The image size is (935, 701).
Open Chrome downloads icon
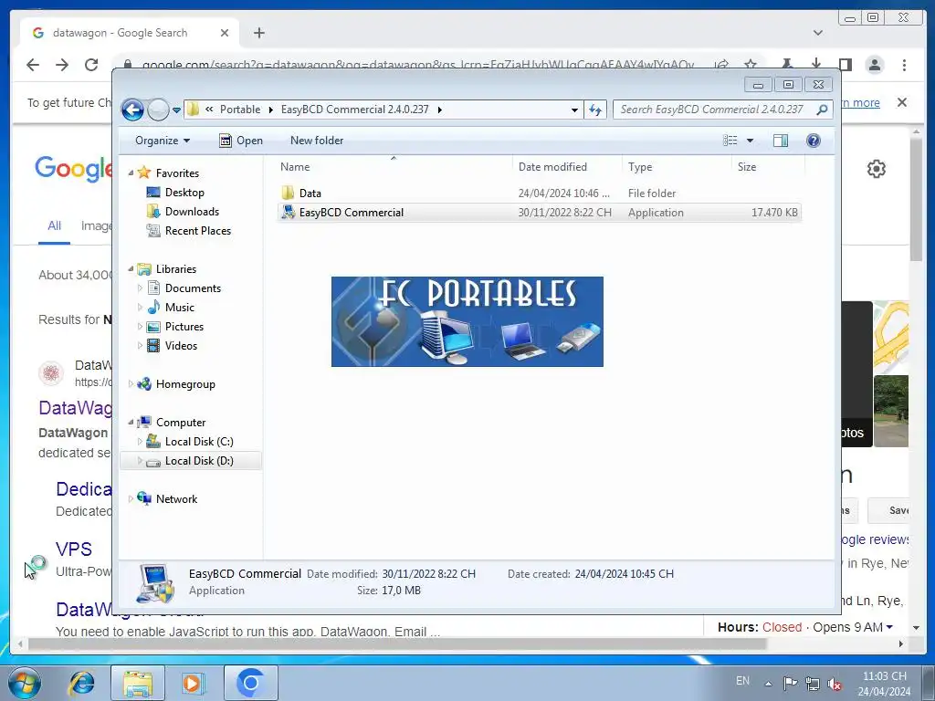point(815,65)
